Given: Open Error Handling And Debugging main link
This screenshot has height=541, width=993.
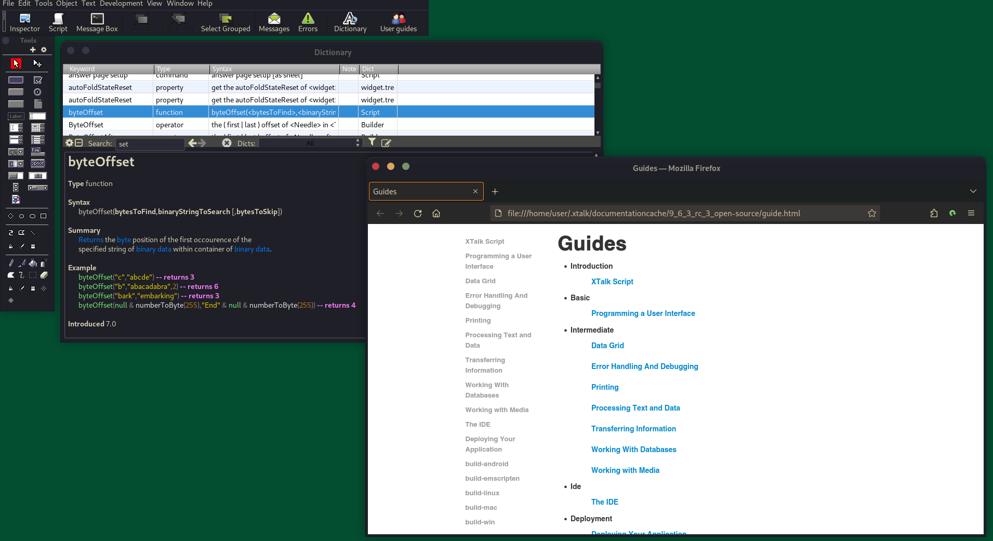Looking at the screenshot, I should 644,366.
